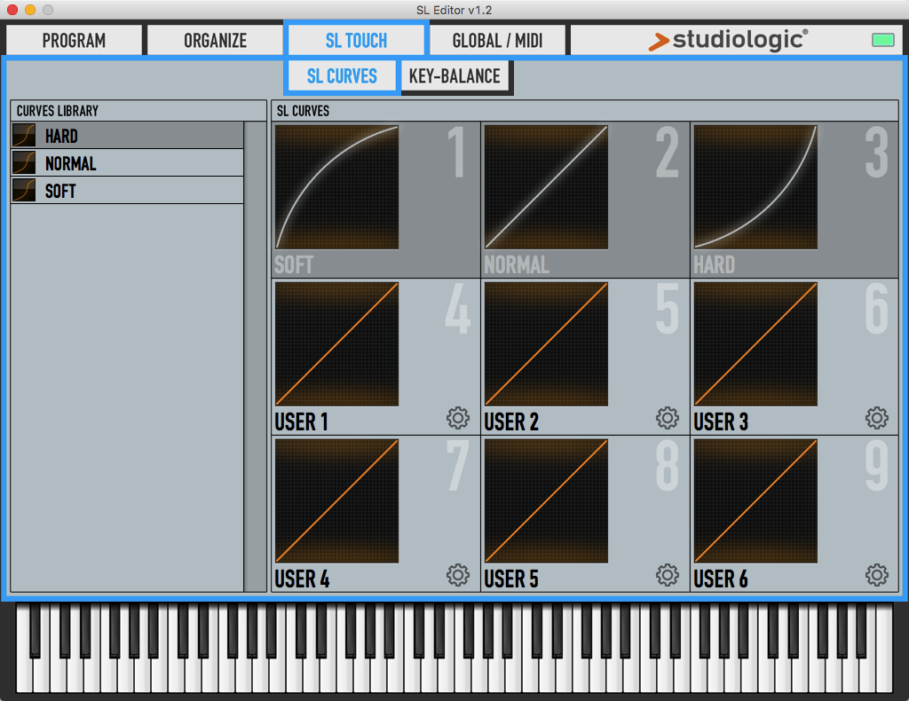Switch to the ORGANIZE tab
The width and height of the screenshot is (909, 701).
click(x=215, y=40)
